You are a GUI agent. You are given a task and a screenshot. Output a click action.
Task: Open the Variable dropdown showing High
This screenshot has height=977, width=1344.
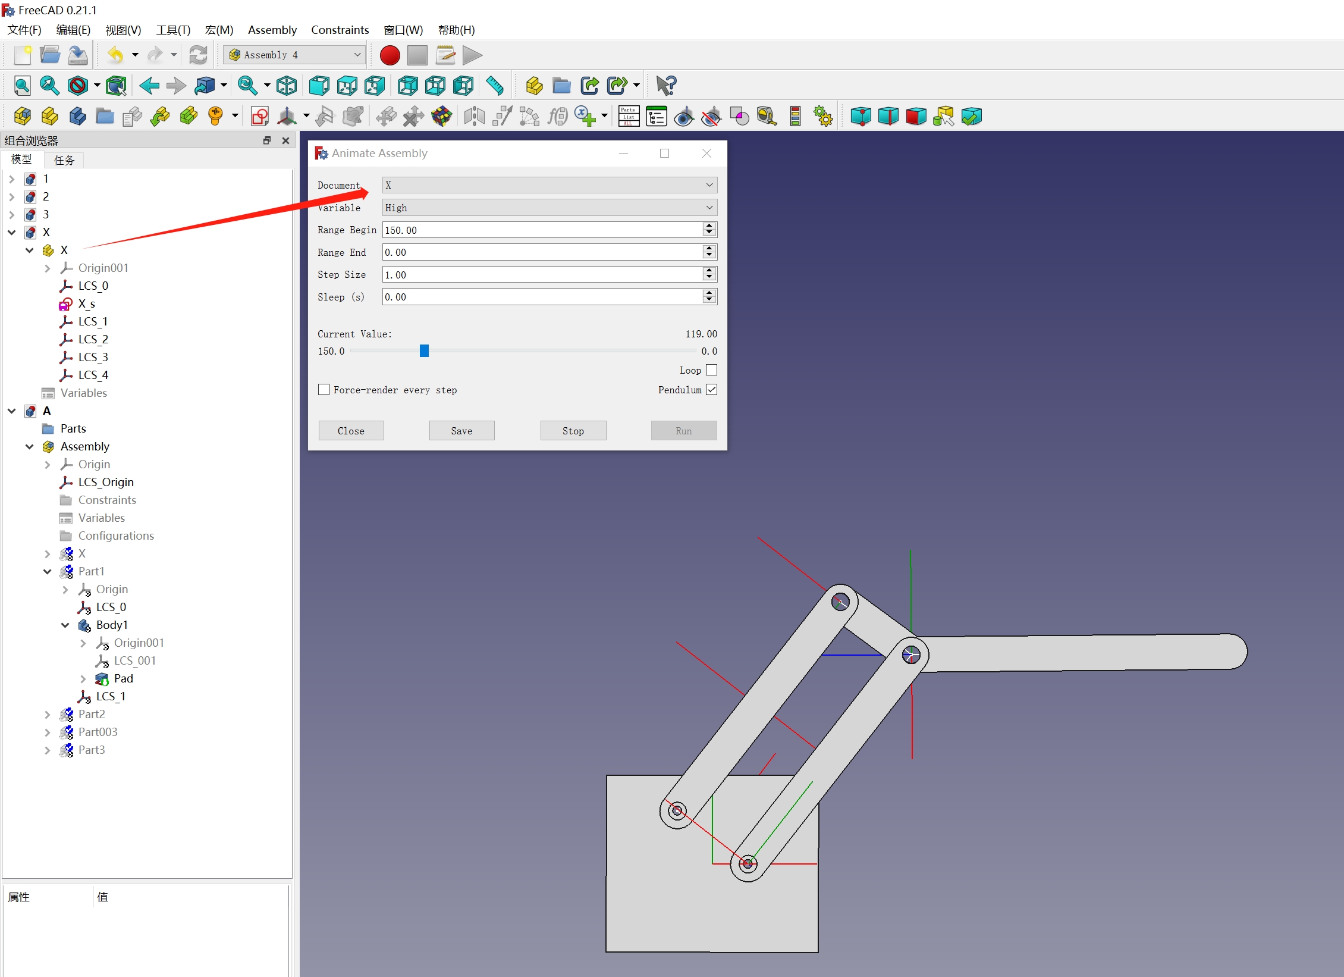[549, 208]
